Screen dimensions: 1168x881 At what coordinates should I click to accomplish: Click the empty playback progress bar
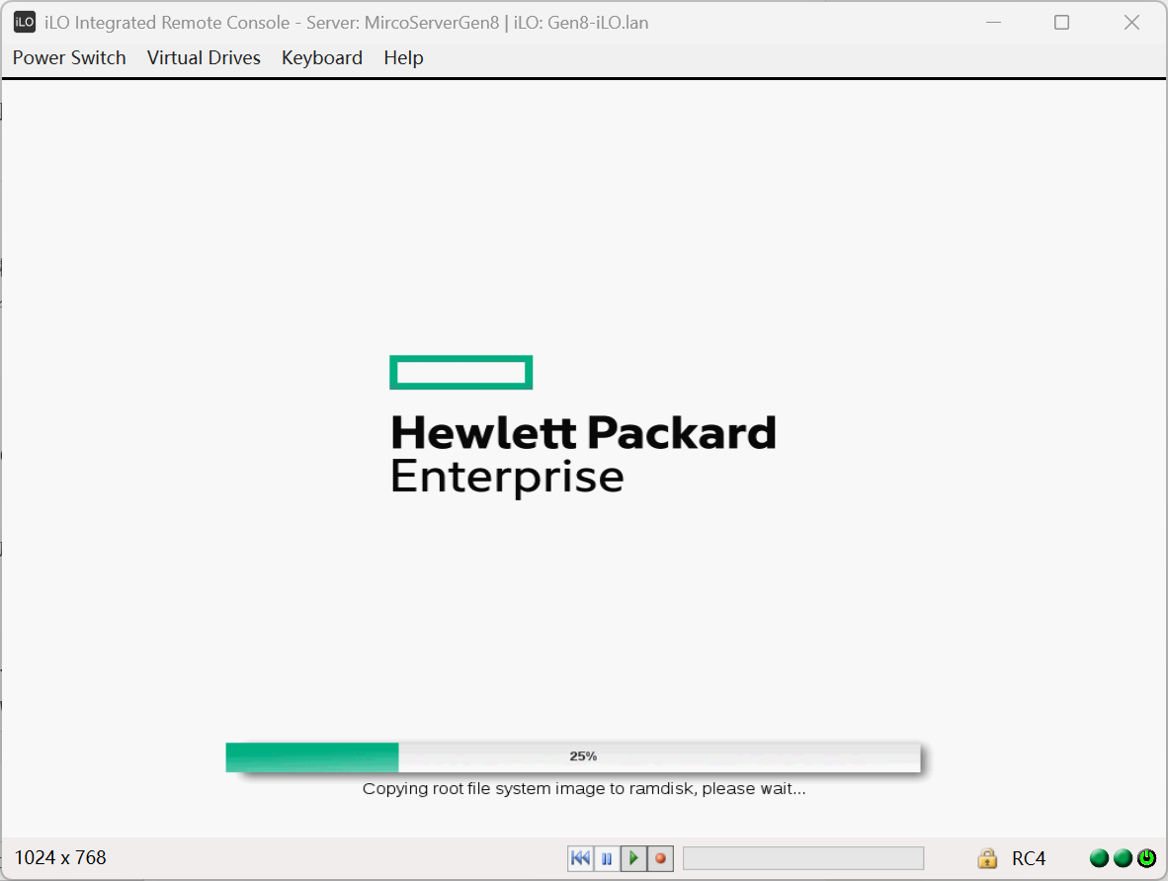(x=802, y=858)
